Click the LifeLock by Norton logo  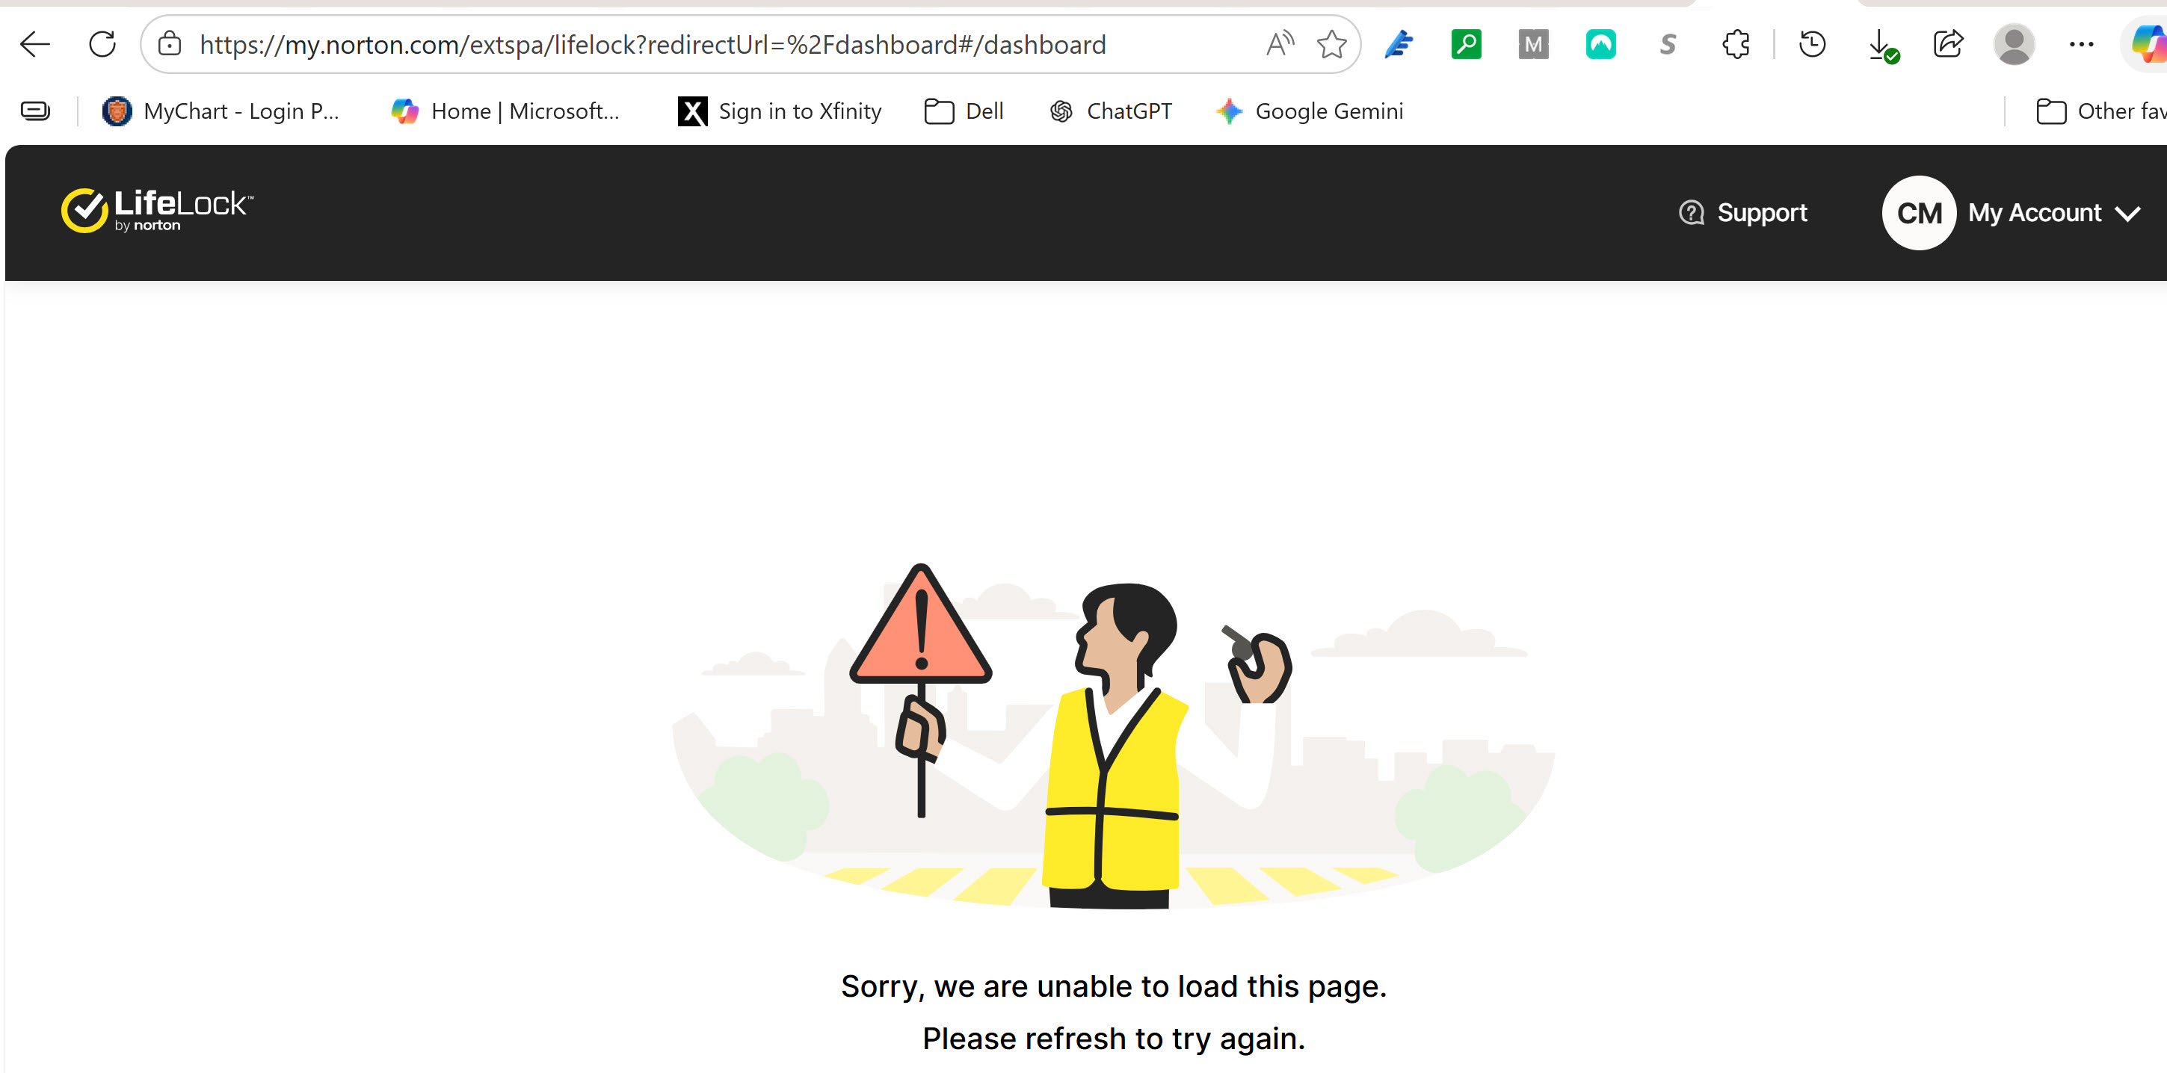[156, 210]
